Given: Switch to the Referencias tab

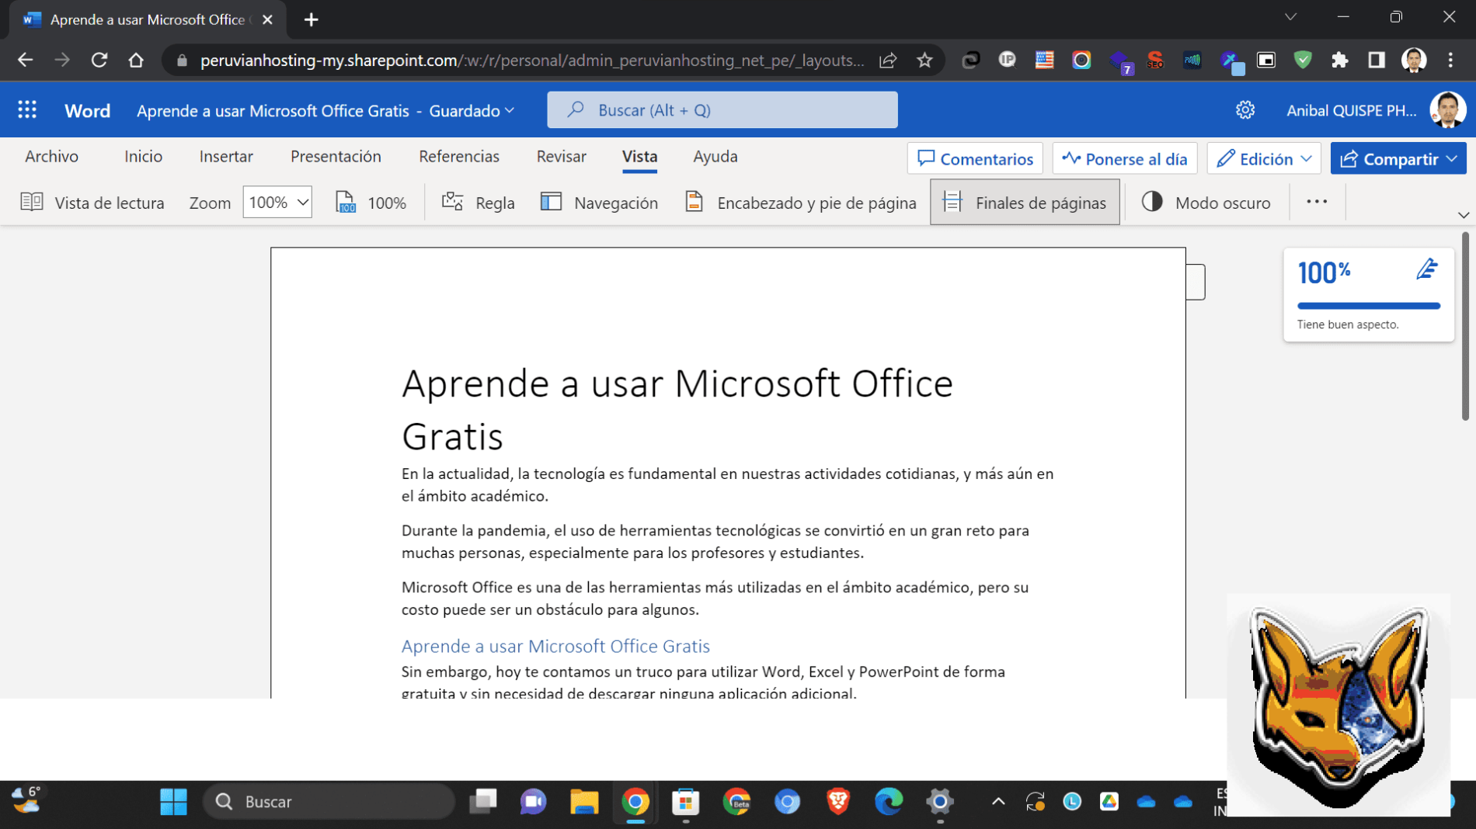Looking at the screenshot, I should pyautogui.click(x=459, y=157).
